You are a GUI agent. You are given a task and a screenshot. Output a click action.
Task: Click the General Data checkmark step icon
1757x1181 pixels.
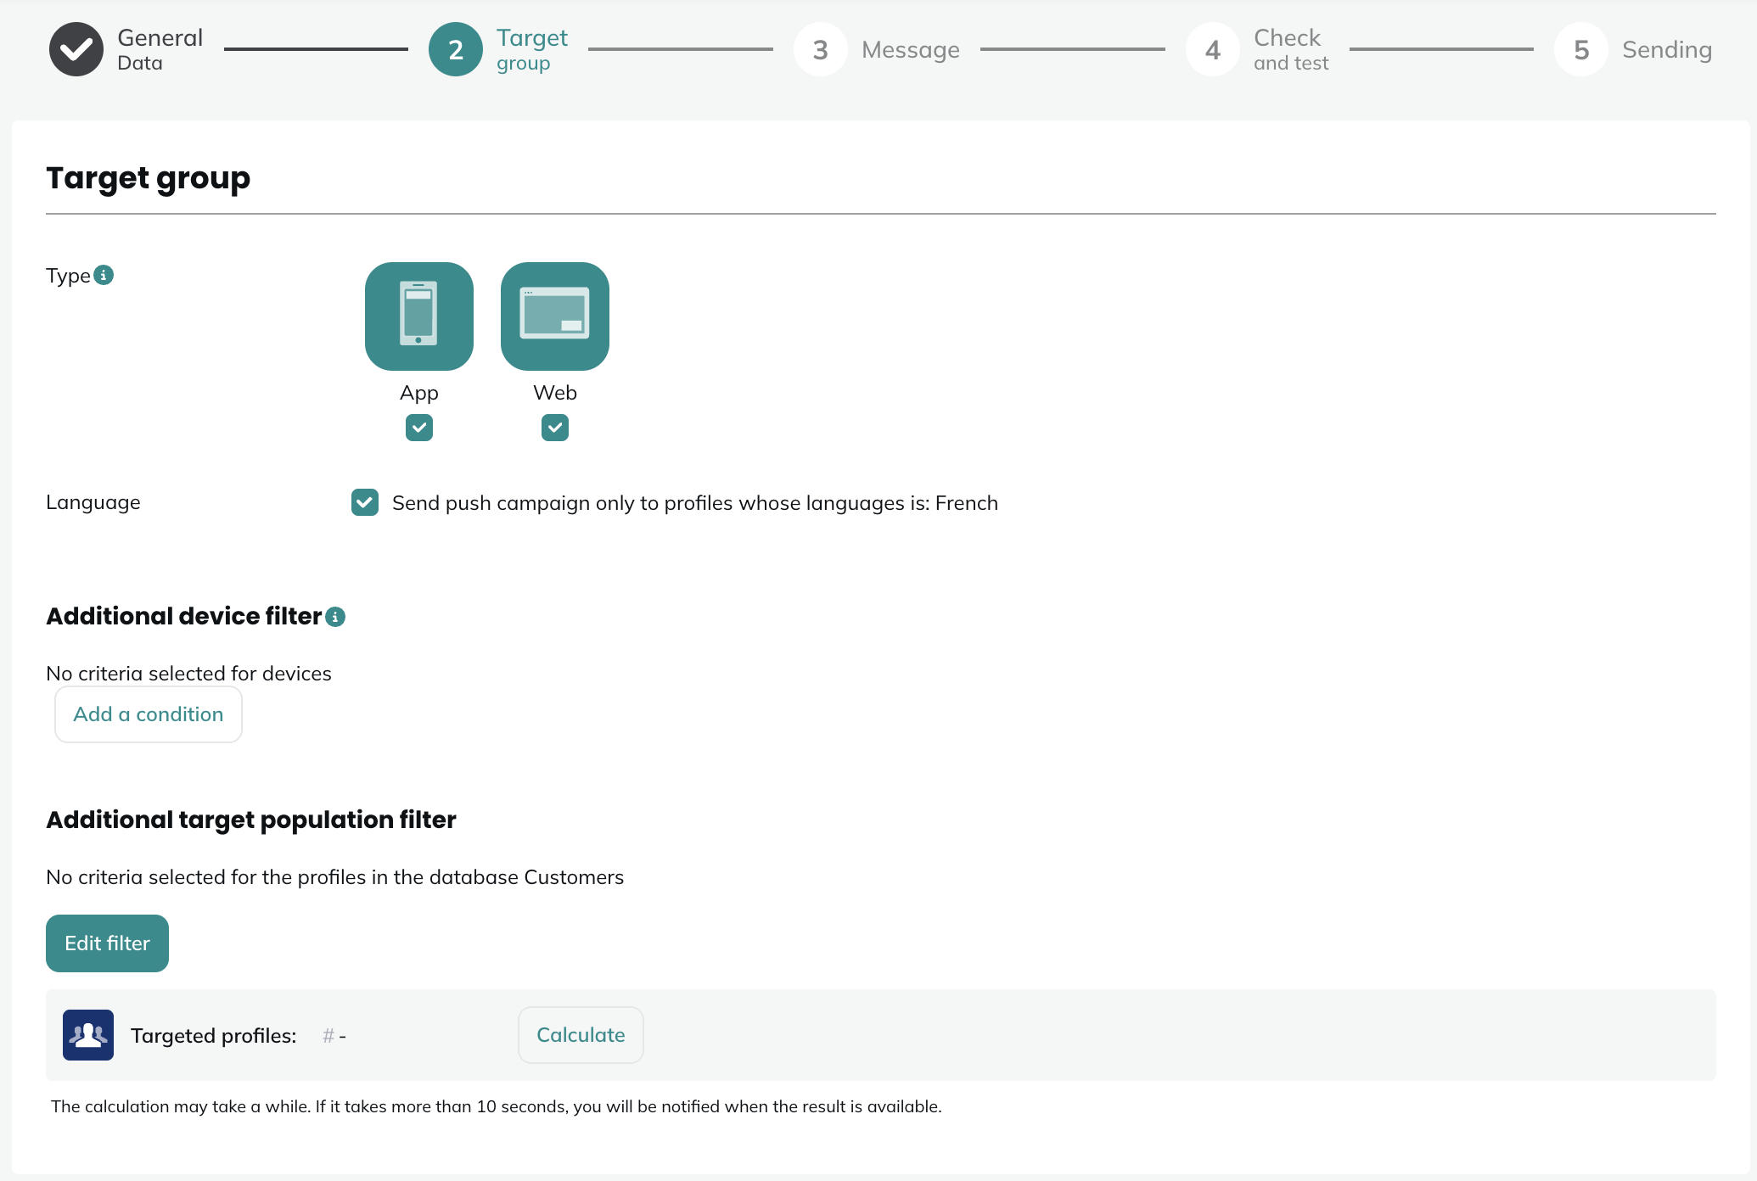76,49
